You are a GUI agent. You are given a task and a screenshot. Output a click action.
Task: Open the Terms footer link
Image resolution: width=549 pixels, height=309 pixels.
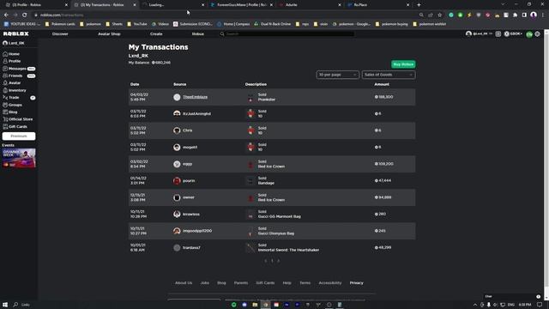pos(305,282)
